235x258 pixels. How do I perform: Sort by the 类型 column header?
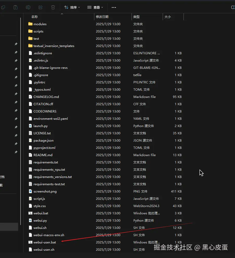pos(136,17)
